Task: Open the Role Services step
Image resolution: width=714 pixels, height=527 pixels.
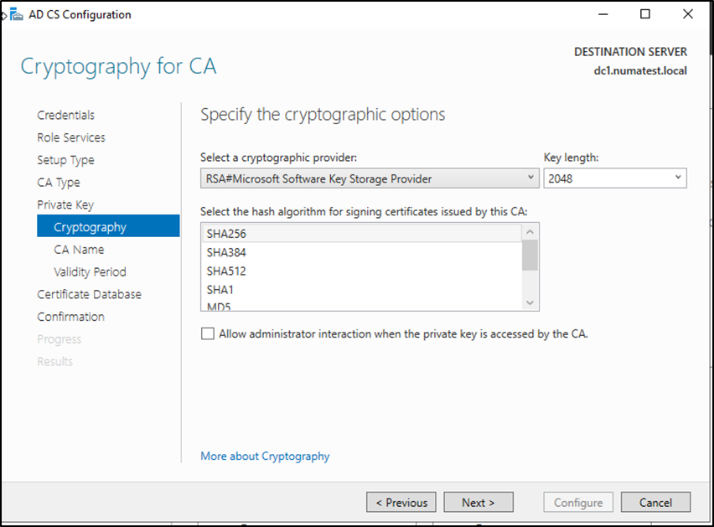Action: (x=71, y=137)
